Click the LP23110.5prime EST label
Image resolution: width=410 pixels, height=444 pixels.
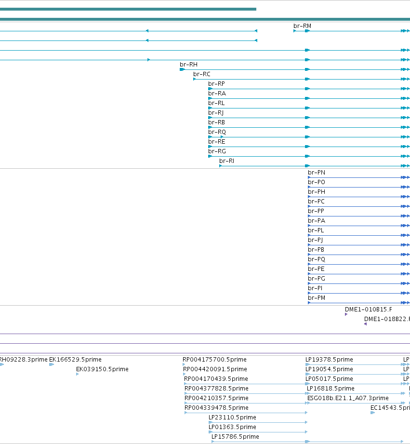click(x=232, y=417)
